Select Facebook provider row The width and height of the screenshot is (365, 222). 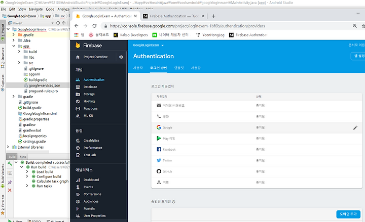click(x=257, y=149)
